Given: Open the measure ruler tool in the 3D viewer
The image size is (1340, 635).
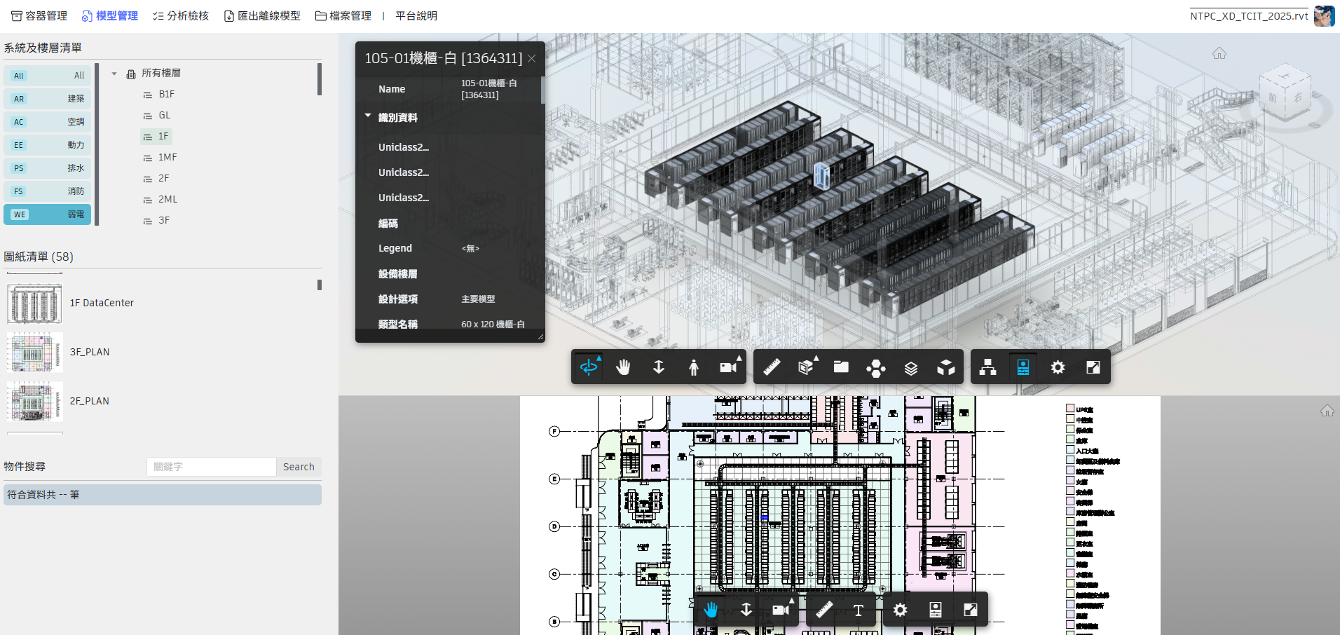Looking at the screenshot, I should pyautogui.click(x=771, y=367).
